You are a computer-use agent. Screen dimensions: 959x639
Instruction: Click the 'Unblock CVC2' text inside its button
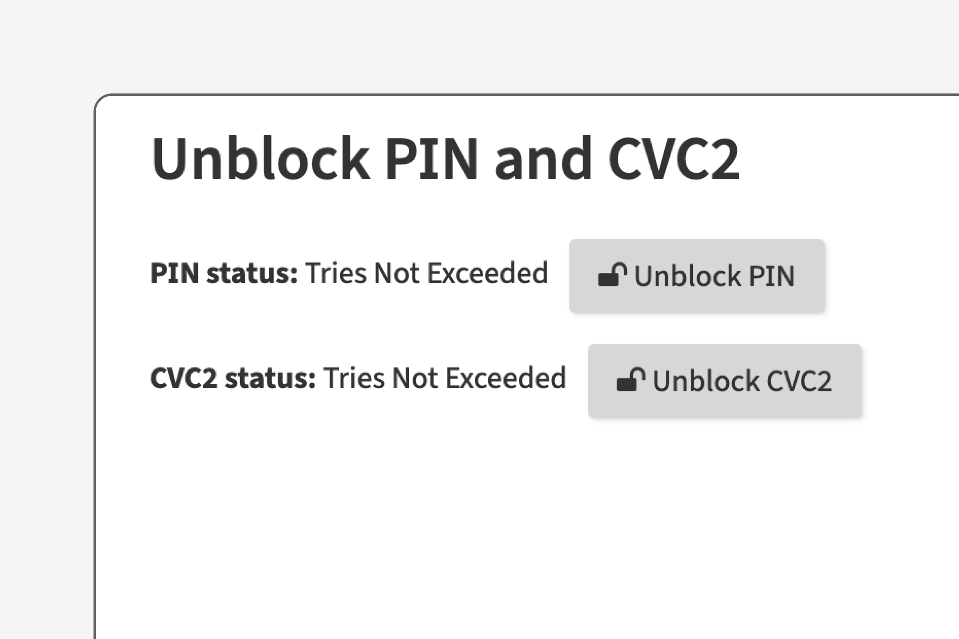(x=742, y=381)
